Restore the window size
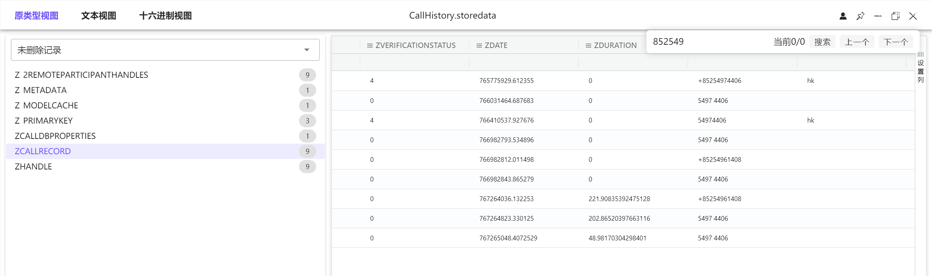The height and width of the screenshot is (276, 932). click(895, 16)
